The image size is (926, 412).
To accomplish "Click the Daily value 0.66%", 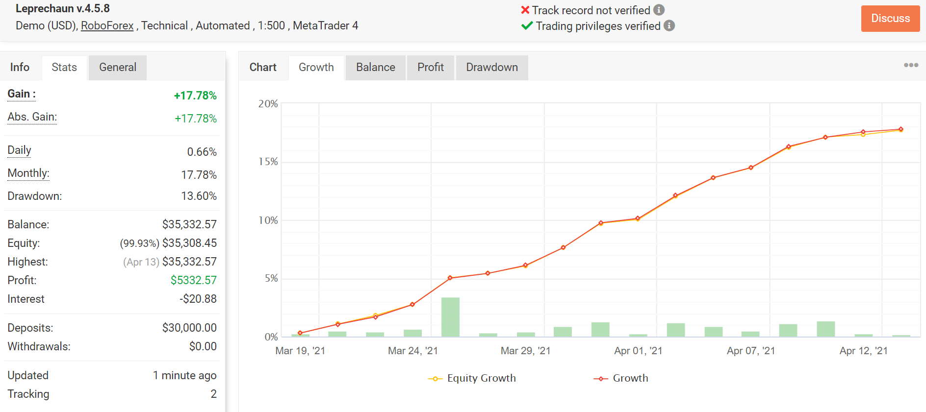I will coord(202,152).
